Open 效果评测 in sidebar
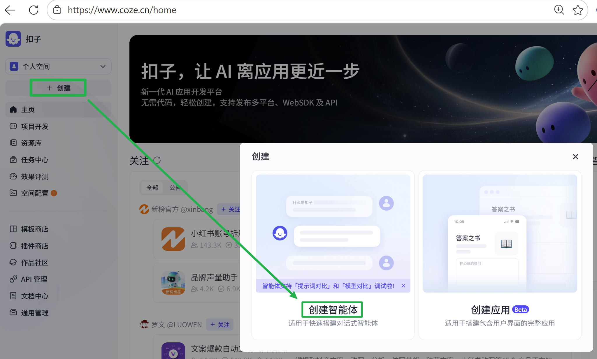Screen dimensions: 597x359 (34, 177)
